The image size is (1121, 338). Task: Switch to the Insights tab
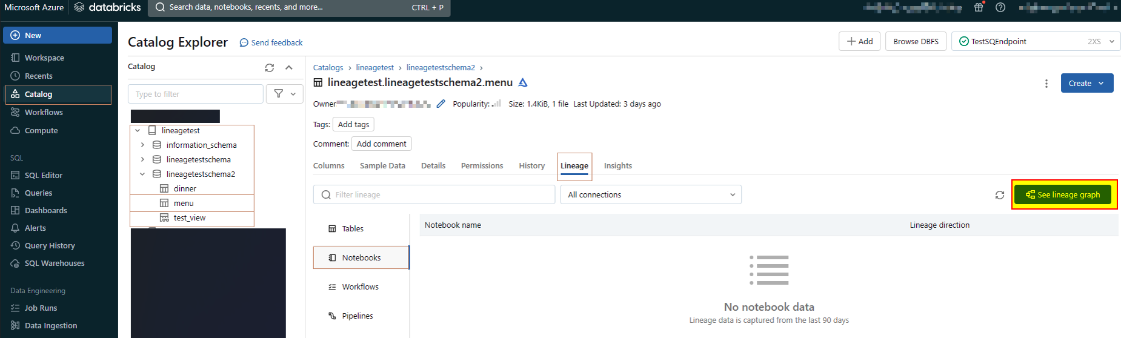(x=618, y=165)
